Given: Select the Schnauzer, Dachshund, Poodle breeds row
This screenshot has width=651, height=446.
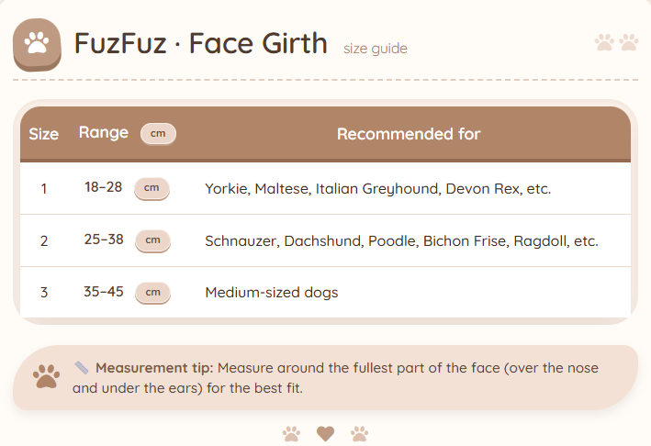Looking at the screenshot, I should click(x=401, y=241).
